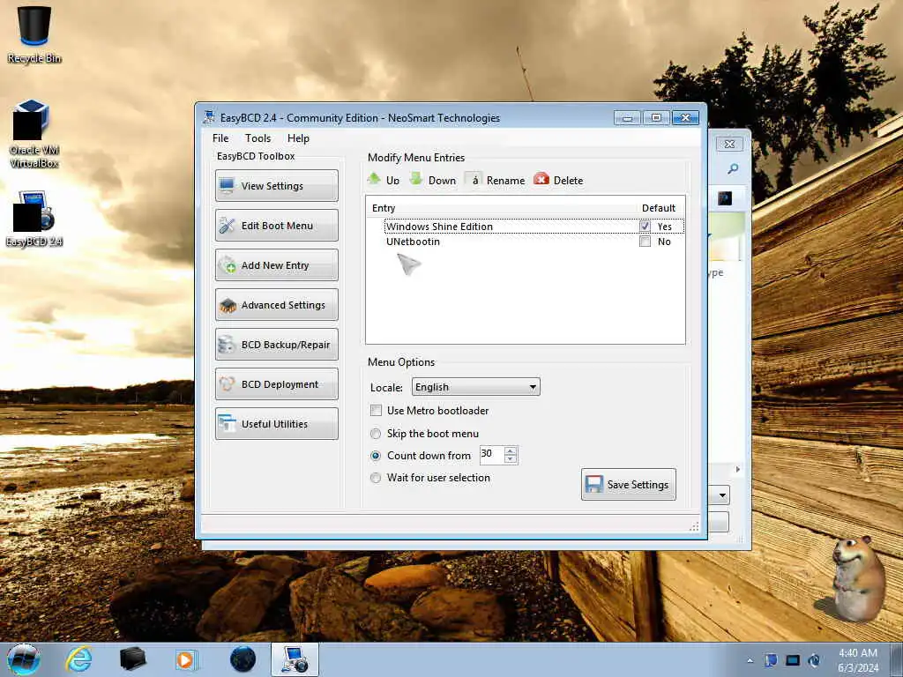The height and width of the screenshot is (677, 903).
Task: Switch to EasyBCD in the taskbar
Action: [x=295, y=659]
